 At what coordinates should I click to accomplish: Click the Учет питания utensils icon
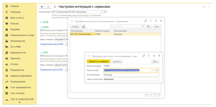tap(7, 93)
